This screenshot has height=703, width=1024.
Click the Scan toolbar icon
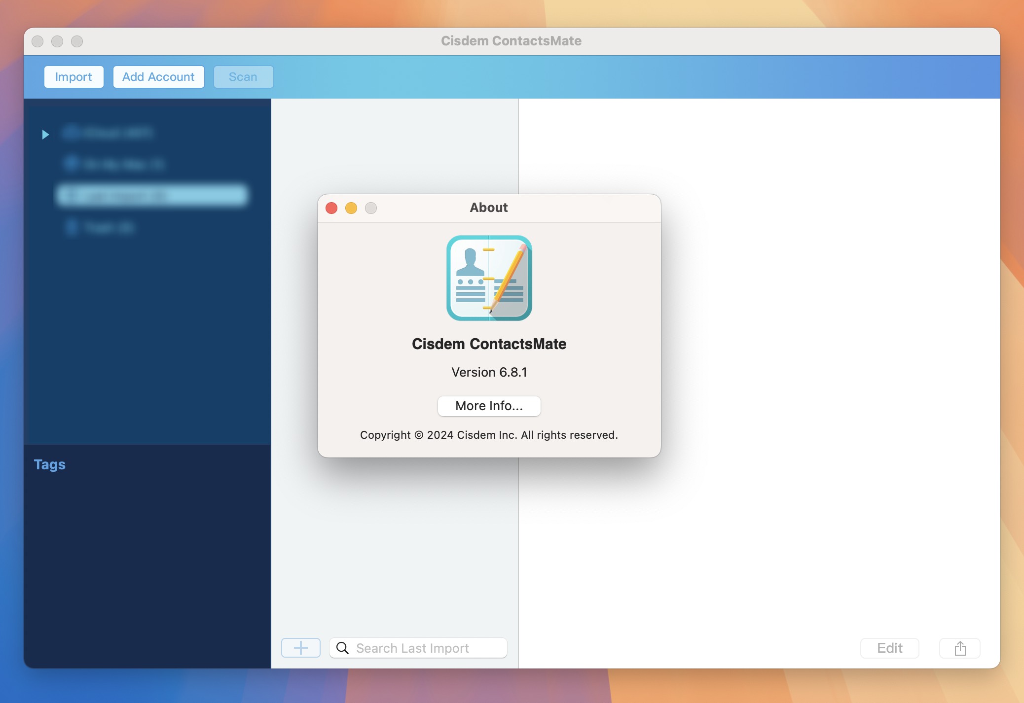243,76
